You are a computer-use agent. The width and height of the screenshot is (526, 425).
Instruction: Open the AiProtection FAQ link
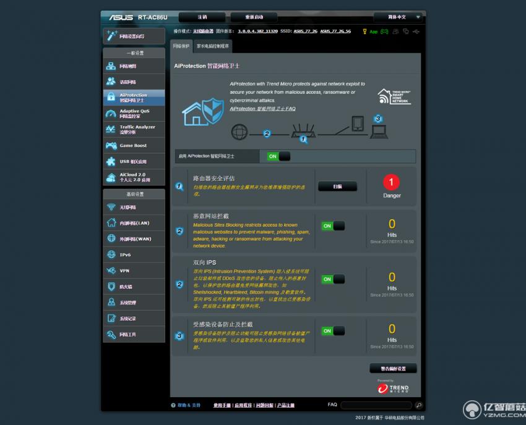(x=262, y=109)
